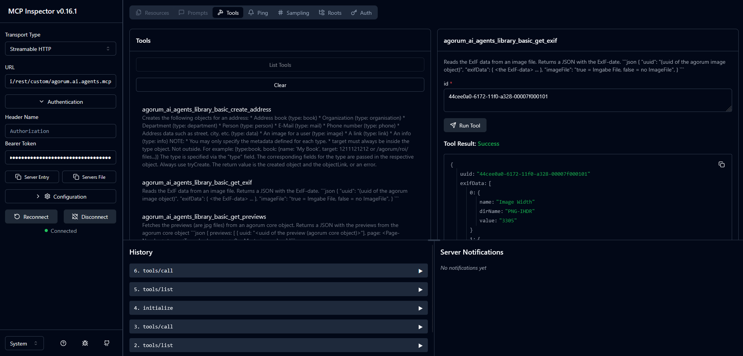Click the Clear button in Tools
This screenshot has width=743, height=356.
[280, 85]
